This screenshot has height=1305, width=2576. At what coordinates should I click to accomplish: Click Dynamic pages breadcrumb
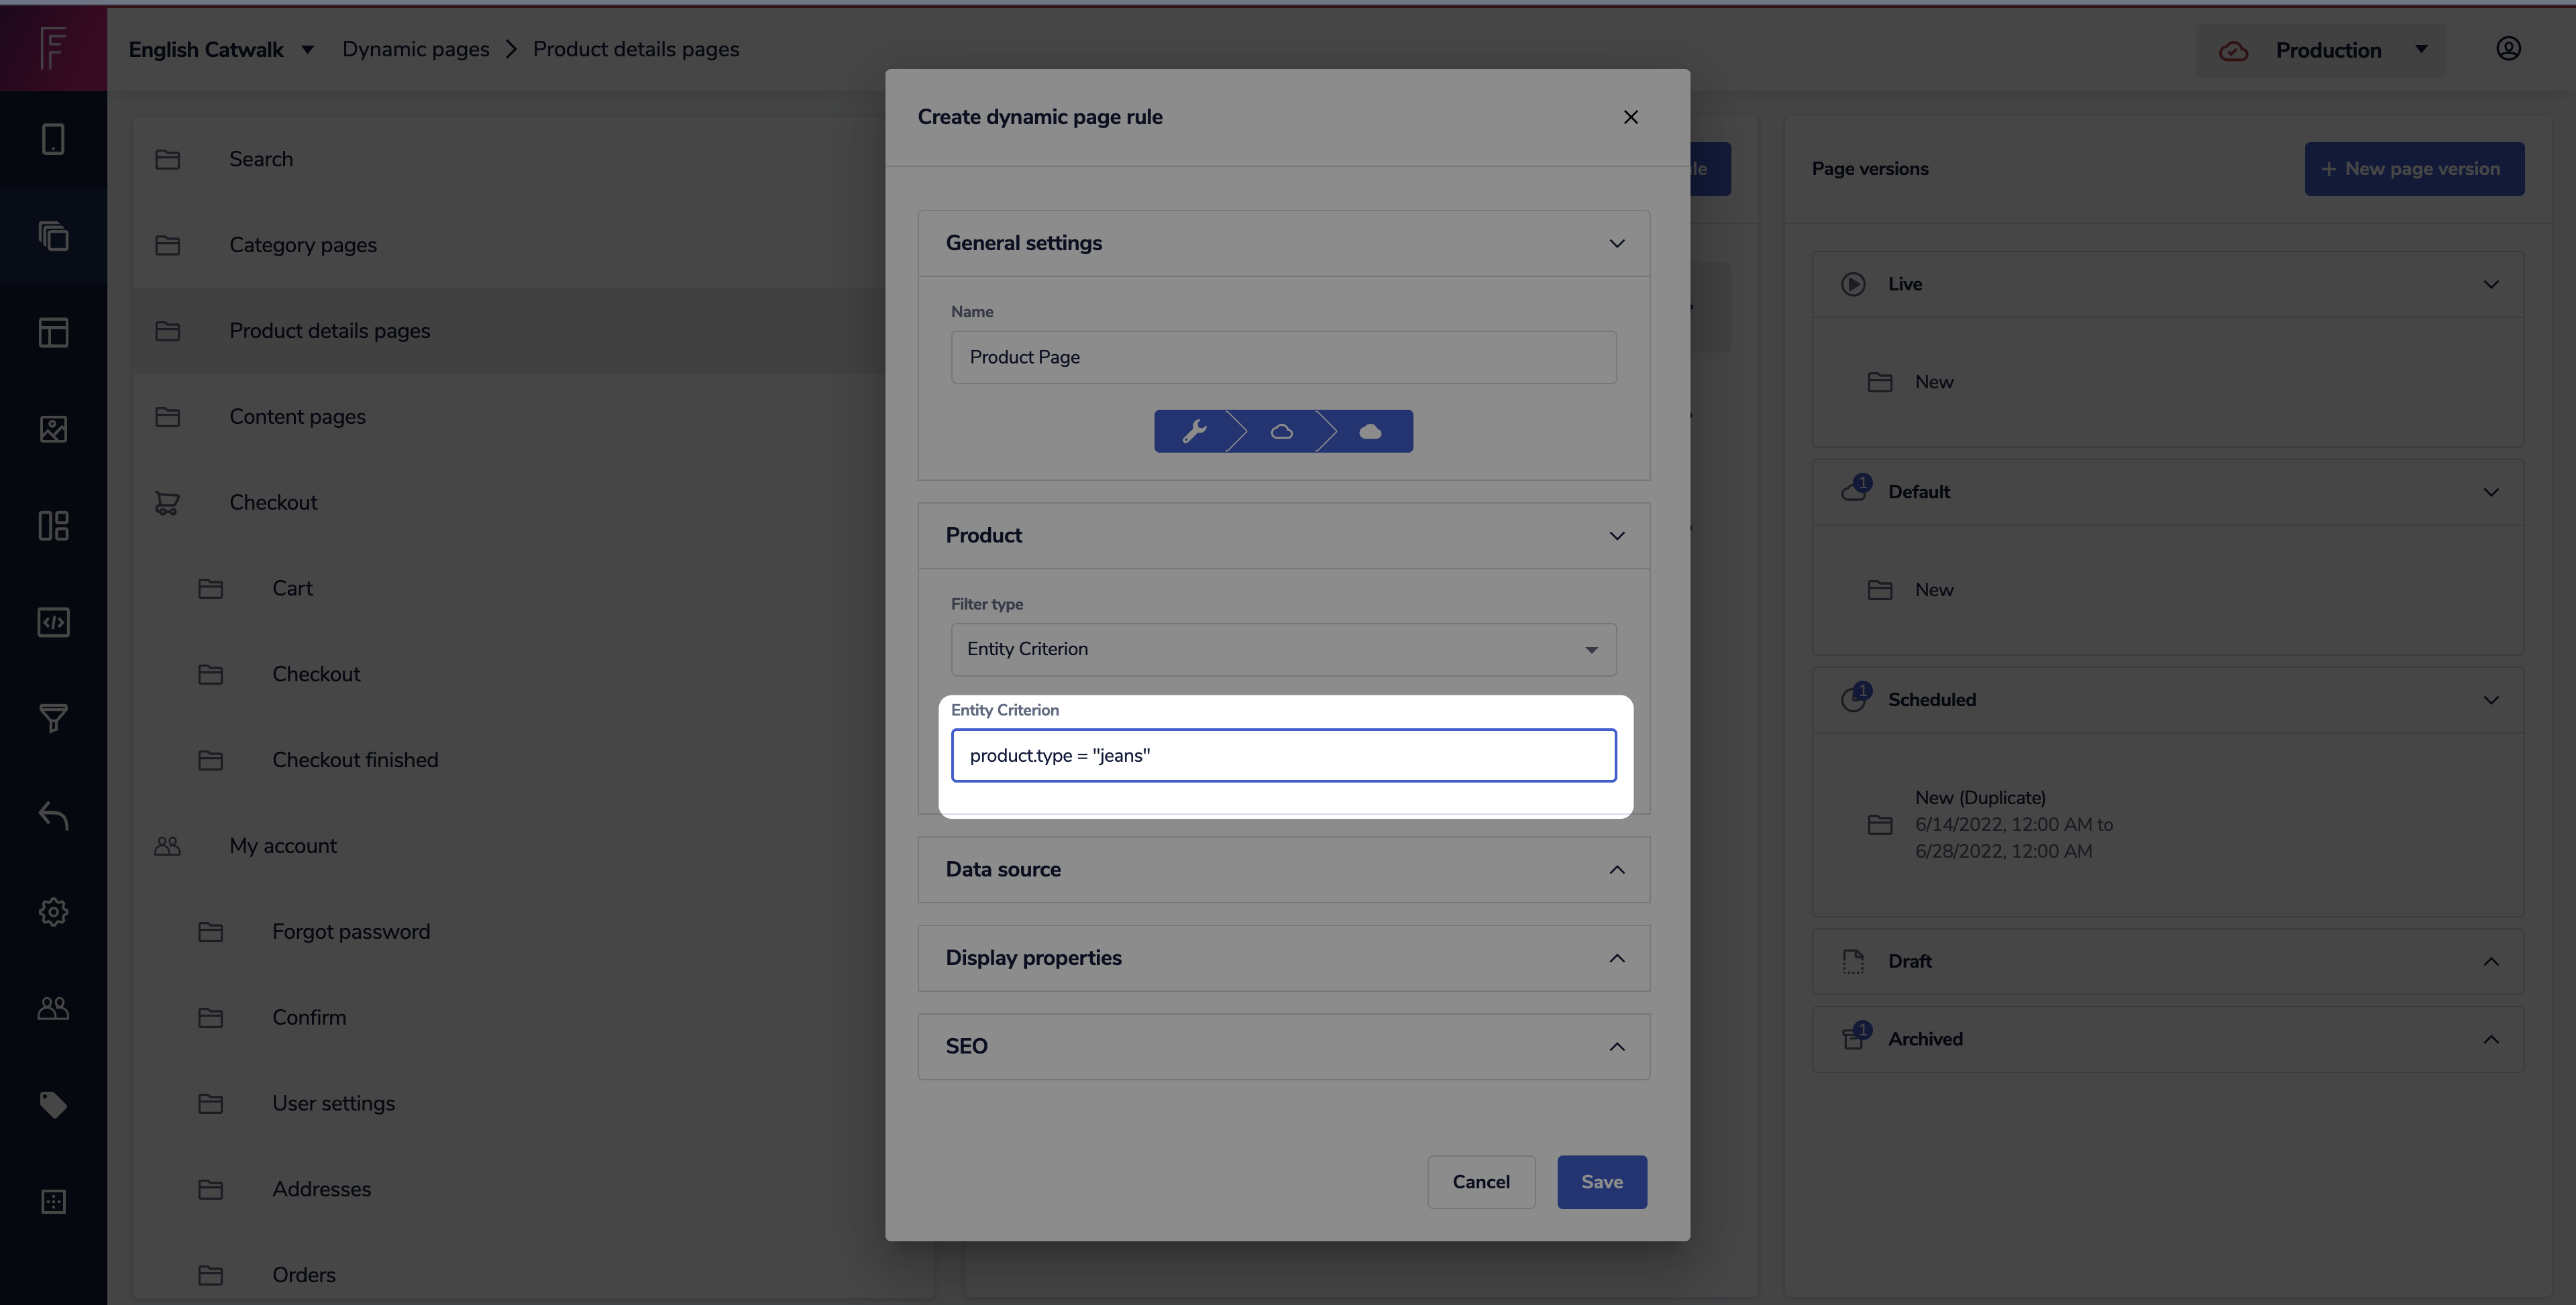pos(415,49)
